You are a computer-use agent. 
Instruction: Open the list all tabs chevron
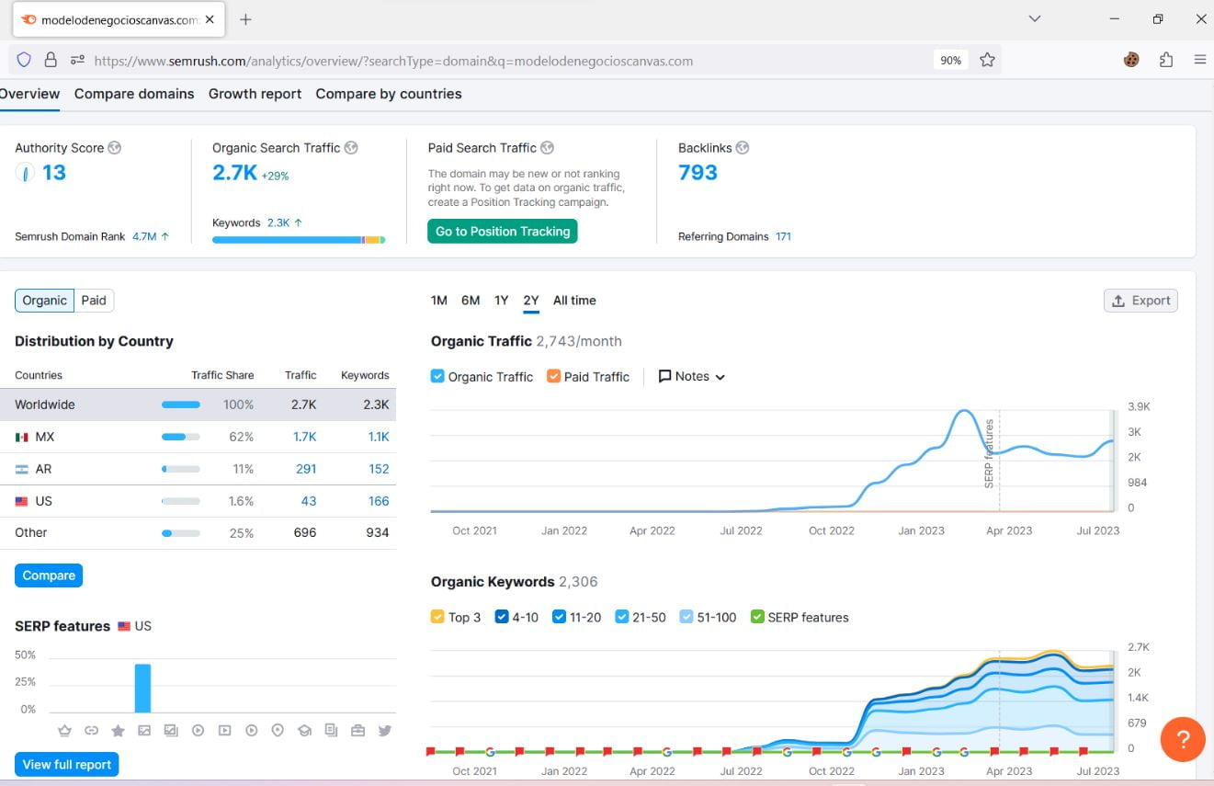pos(1035,18)
